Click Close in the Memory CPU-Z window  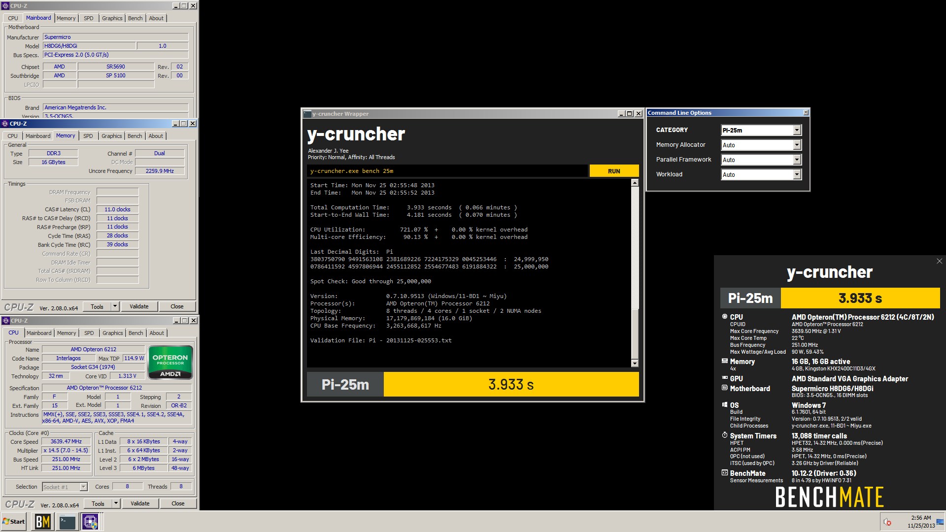click(177, 306)
